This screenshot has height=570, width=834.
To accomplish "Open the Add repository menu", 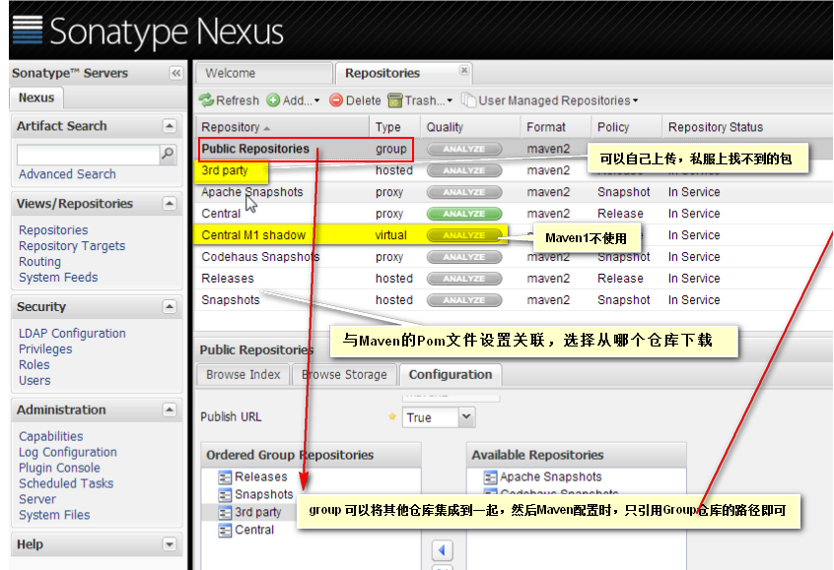I will [x=294, y=100].
